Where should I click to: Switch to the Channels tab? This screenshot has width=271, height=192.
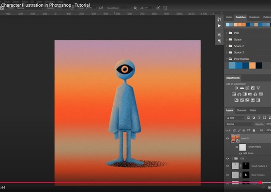point(241,110)
